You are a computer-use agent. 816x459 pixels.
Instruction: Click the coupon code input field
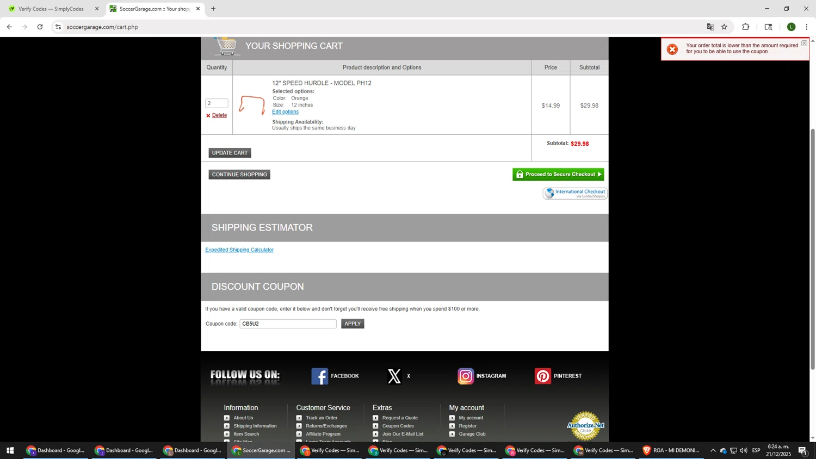tap(288, 324)
